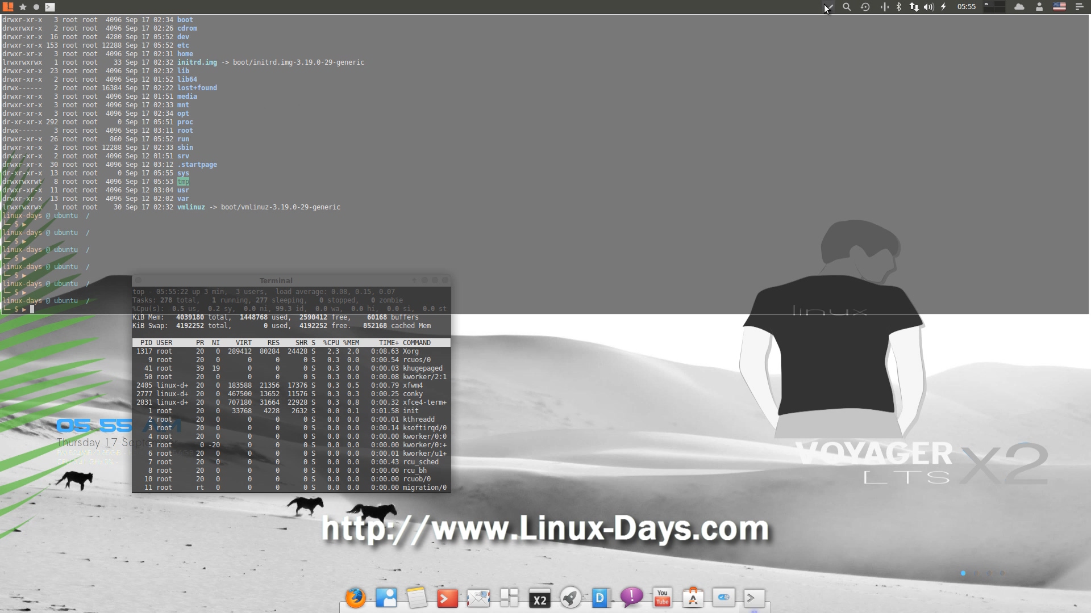Open the power lightning bolt indicator
Viewport: 1091px width, 613px height.
(x=944, y=7)
